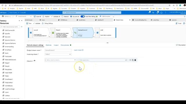The height and width of the screenshot is (104, 186).
Task: Click the DerivedColumn1 node icon
Action: tap(75, 33)
